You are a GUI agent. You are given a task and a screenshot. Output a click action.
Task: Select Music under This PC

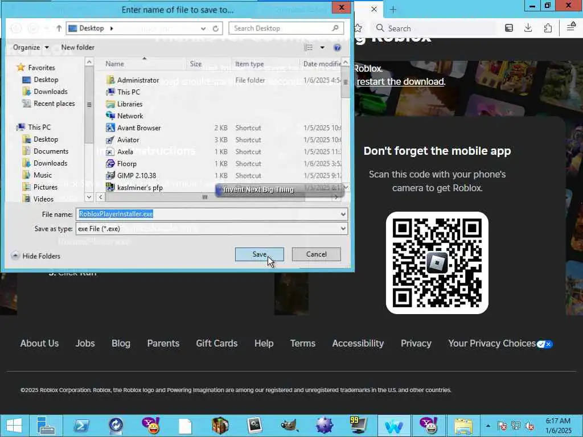[37, 175]
